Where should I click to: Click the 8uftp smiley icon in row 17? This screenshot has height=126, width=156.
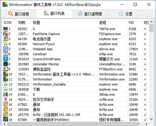point(5,110)
